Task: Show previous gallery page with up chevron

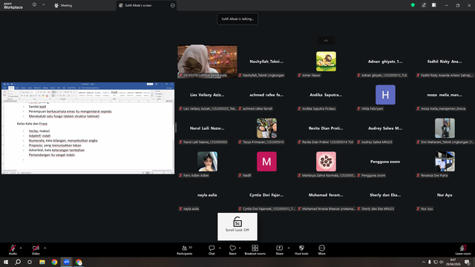Action: point(326,41)
